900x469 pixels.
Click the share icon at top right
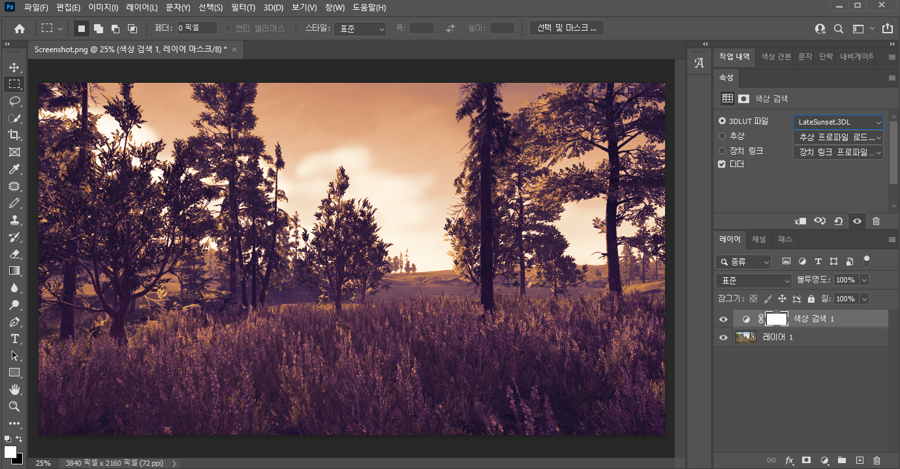tap(887, 29)
